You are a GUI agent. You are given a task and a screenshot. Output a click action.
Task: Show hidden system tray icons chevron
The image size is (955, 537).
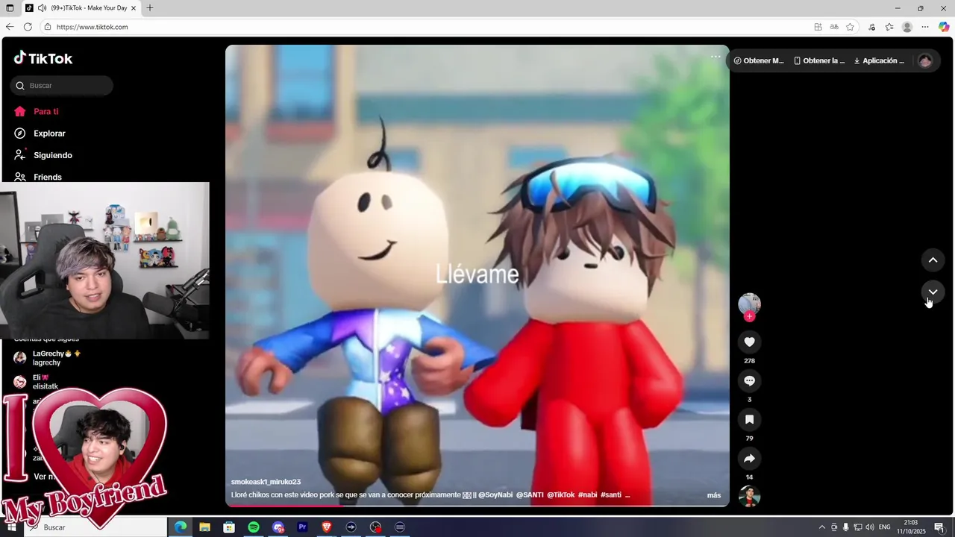tap(822, 527)
